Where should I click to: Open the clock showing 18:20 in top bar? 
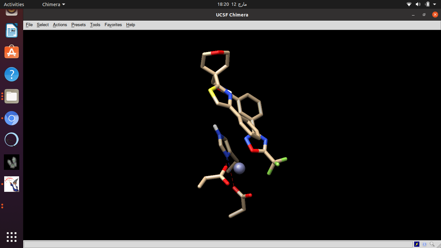click(x=232, y=4)
